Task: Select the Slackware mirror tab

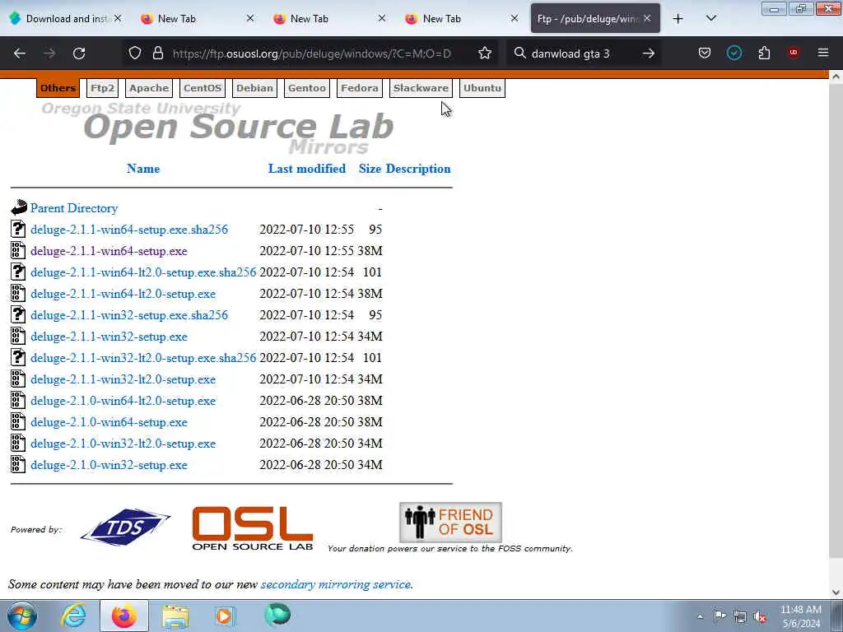Action: coord(421,88)
